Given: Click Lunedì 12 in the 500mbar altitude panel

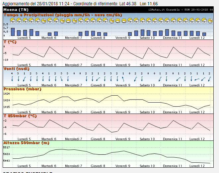Looking at the screenshot, I should (197, 166).
